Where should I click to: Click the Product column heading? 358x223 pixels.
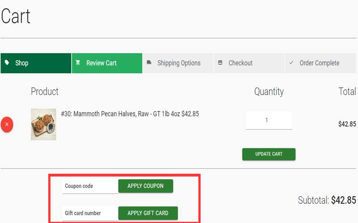pyautogui.click(x=45, y=91)
